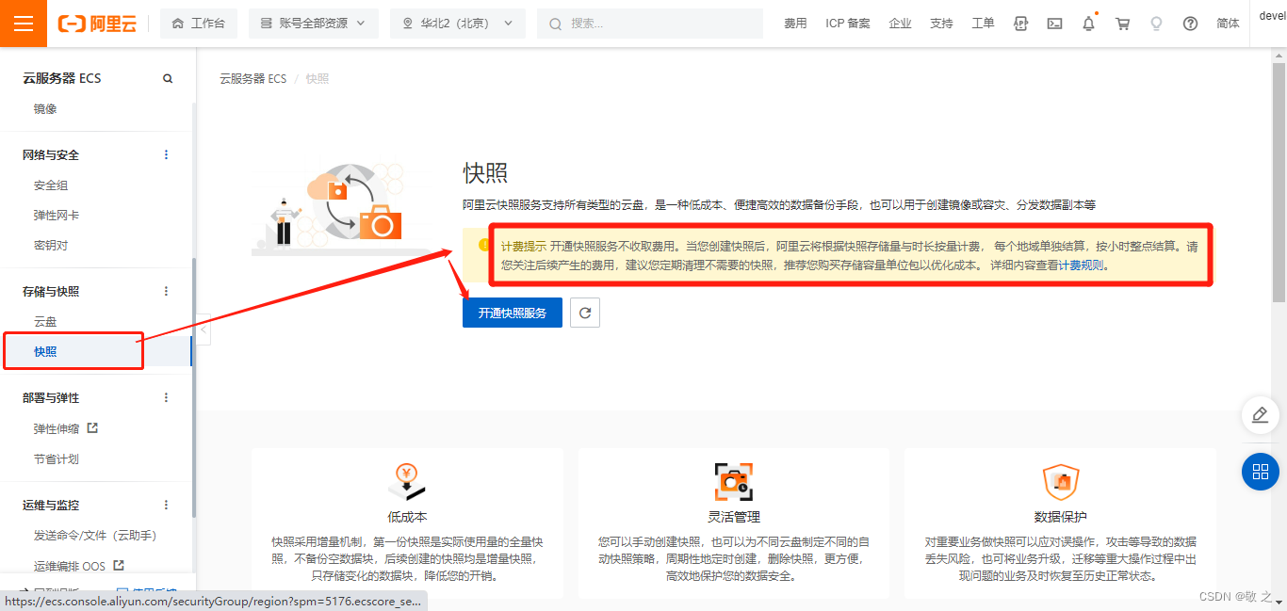Image resolution: width=1287 pixels, height=611 pixels.
Task: Open the help question mark icon
Action: click(1190, 24)
